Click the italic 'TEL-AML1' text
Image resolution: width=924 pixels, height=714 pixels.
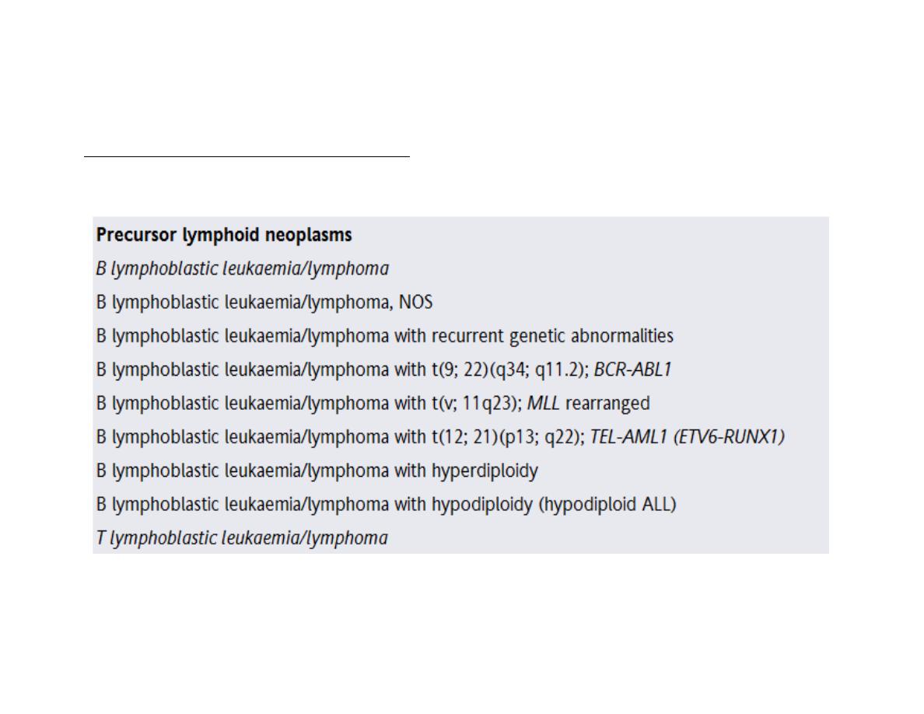628,437
